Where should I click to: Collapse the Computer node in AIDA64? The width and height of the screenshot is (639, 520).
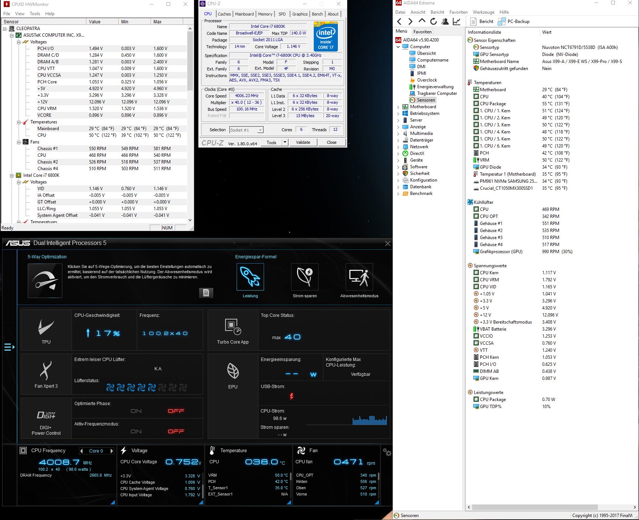tap(398, 47)
